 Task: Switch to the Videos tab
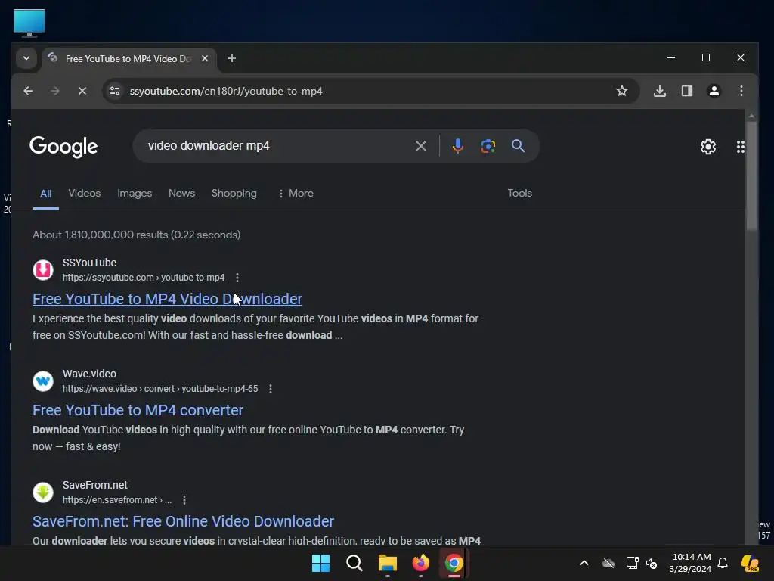pos(85,193)
